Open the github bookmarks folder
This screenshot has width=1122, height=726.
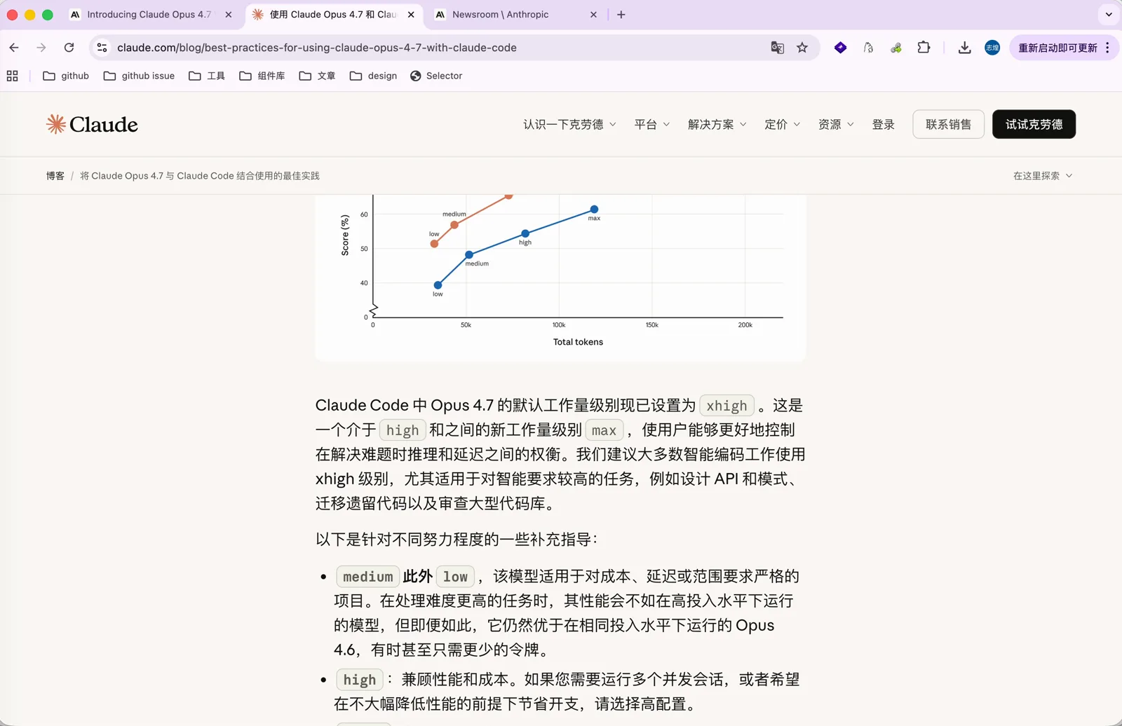66,76
